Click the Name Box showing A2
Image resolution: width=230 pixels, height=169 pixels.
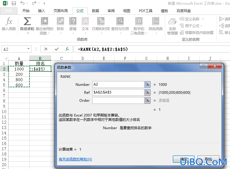pos(14,49)
